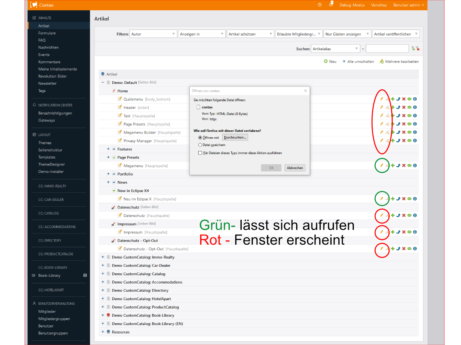Expand the Features tree node
The width and height of the screenshot is (461, 345).
[108, 149]
